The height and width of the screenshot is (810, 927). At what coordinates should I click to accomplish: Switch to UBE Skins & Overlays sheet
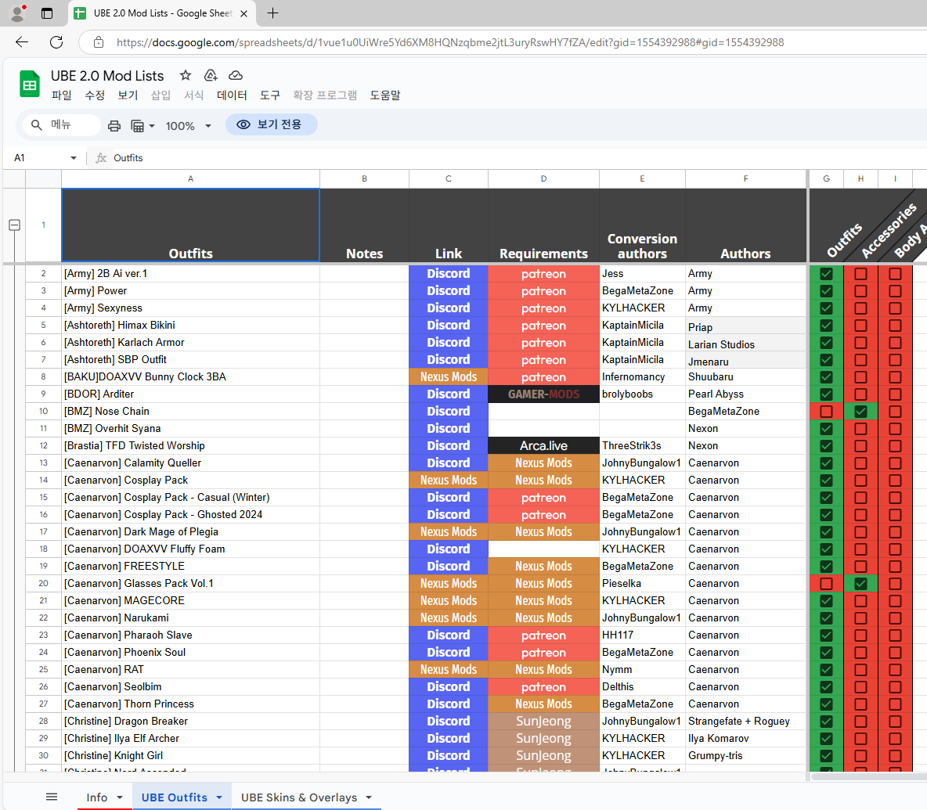299,797
